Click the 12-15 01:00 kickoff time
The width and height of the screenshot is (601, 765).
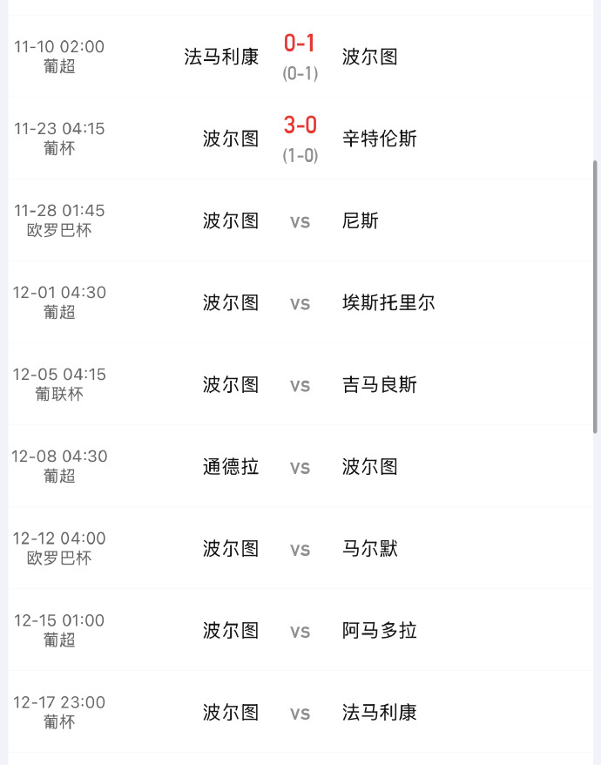tap(59, 619)
